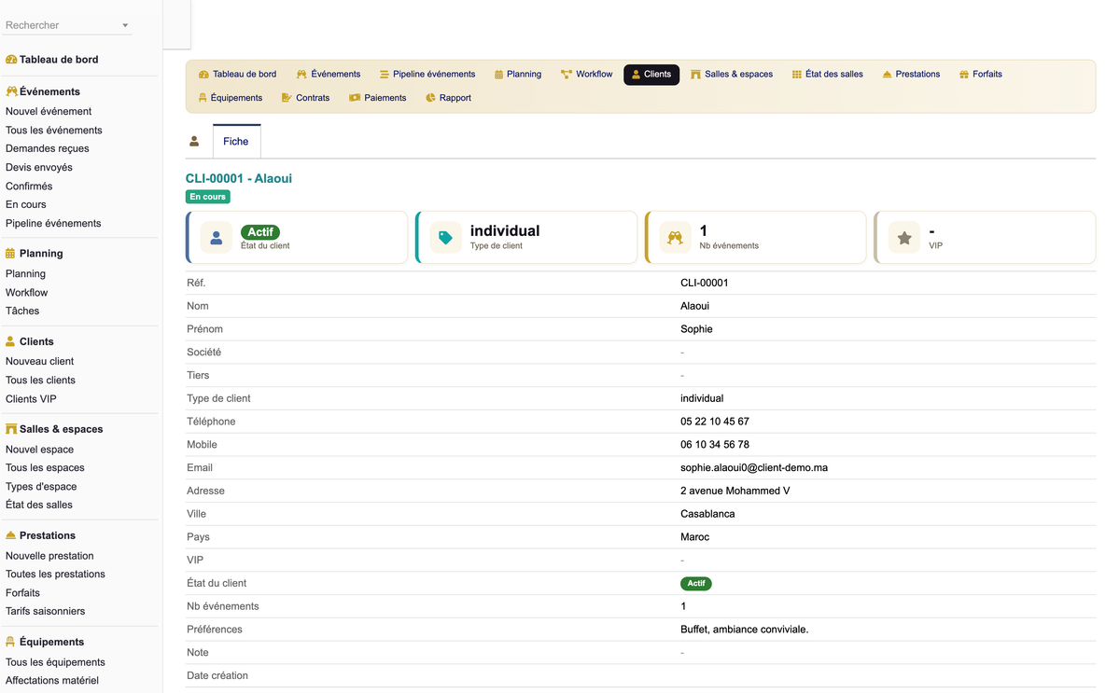
Task: Click the Planning calendar icon in top toolbar
Action: coord(498,75)
